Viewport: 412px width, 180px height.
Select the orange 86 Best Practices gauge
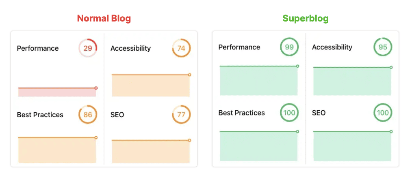[88, 115]
